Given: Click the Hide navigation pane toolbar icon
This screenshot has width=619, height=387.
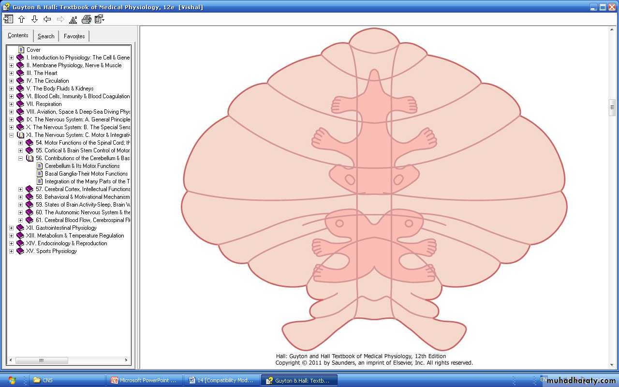Looking at the screenshot, I should tap(8, 19).
